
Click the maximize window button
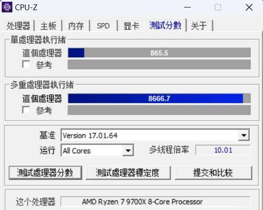coord(218,7)
